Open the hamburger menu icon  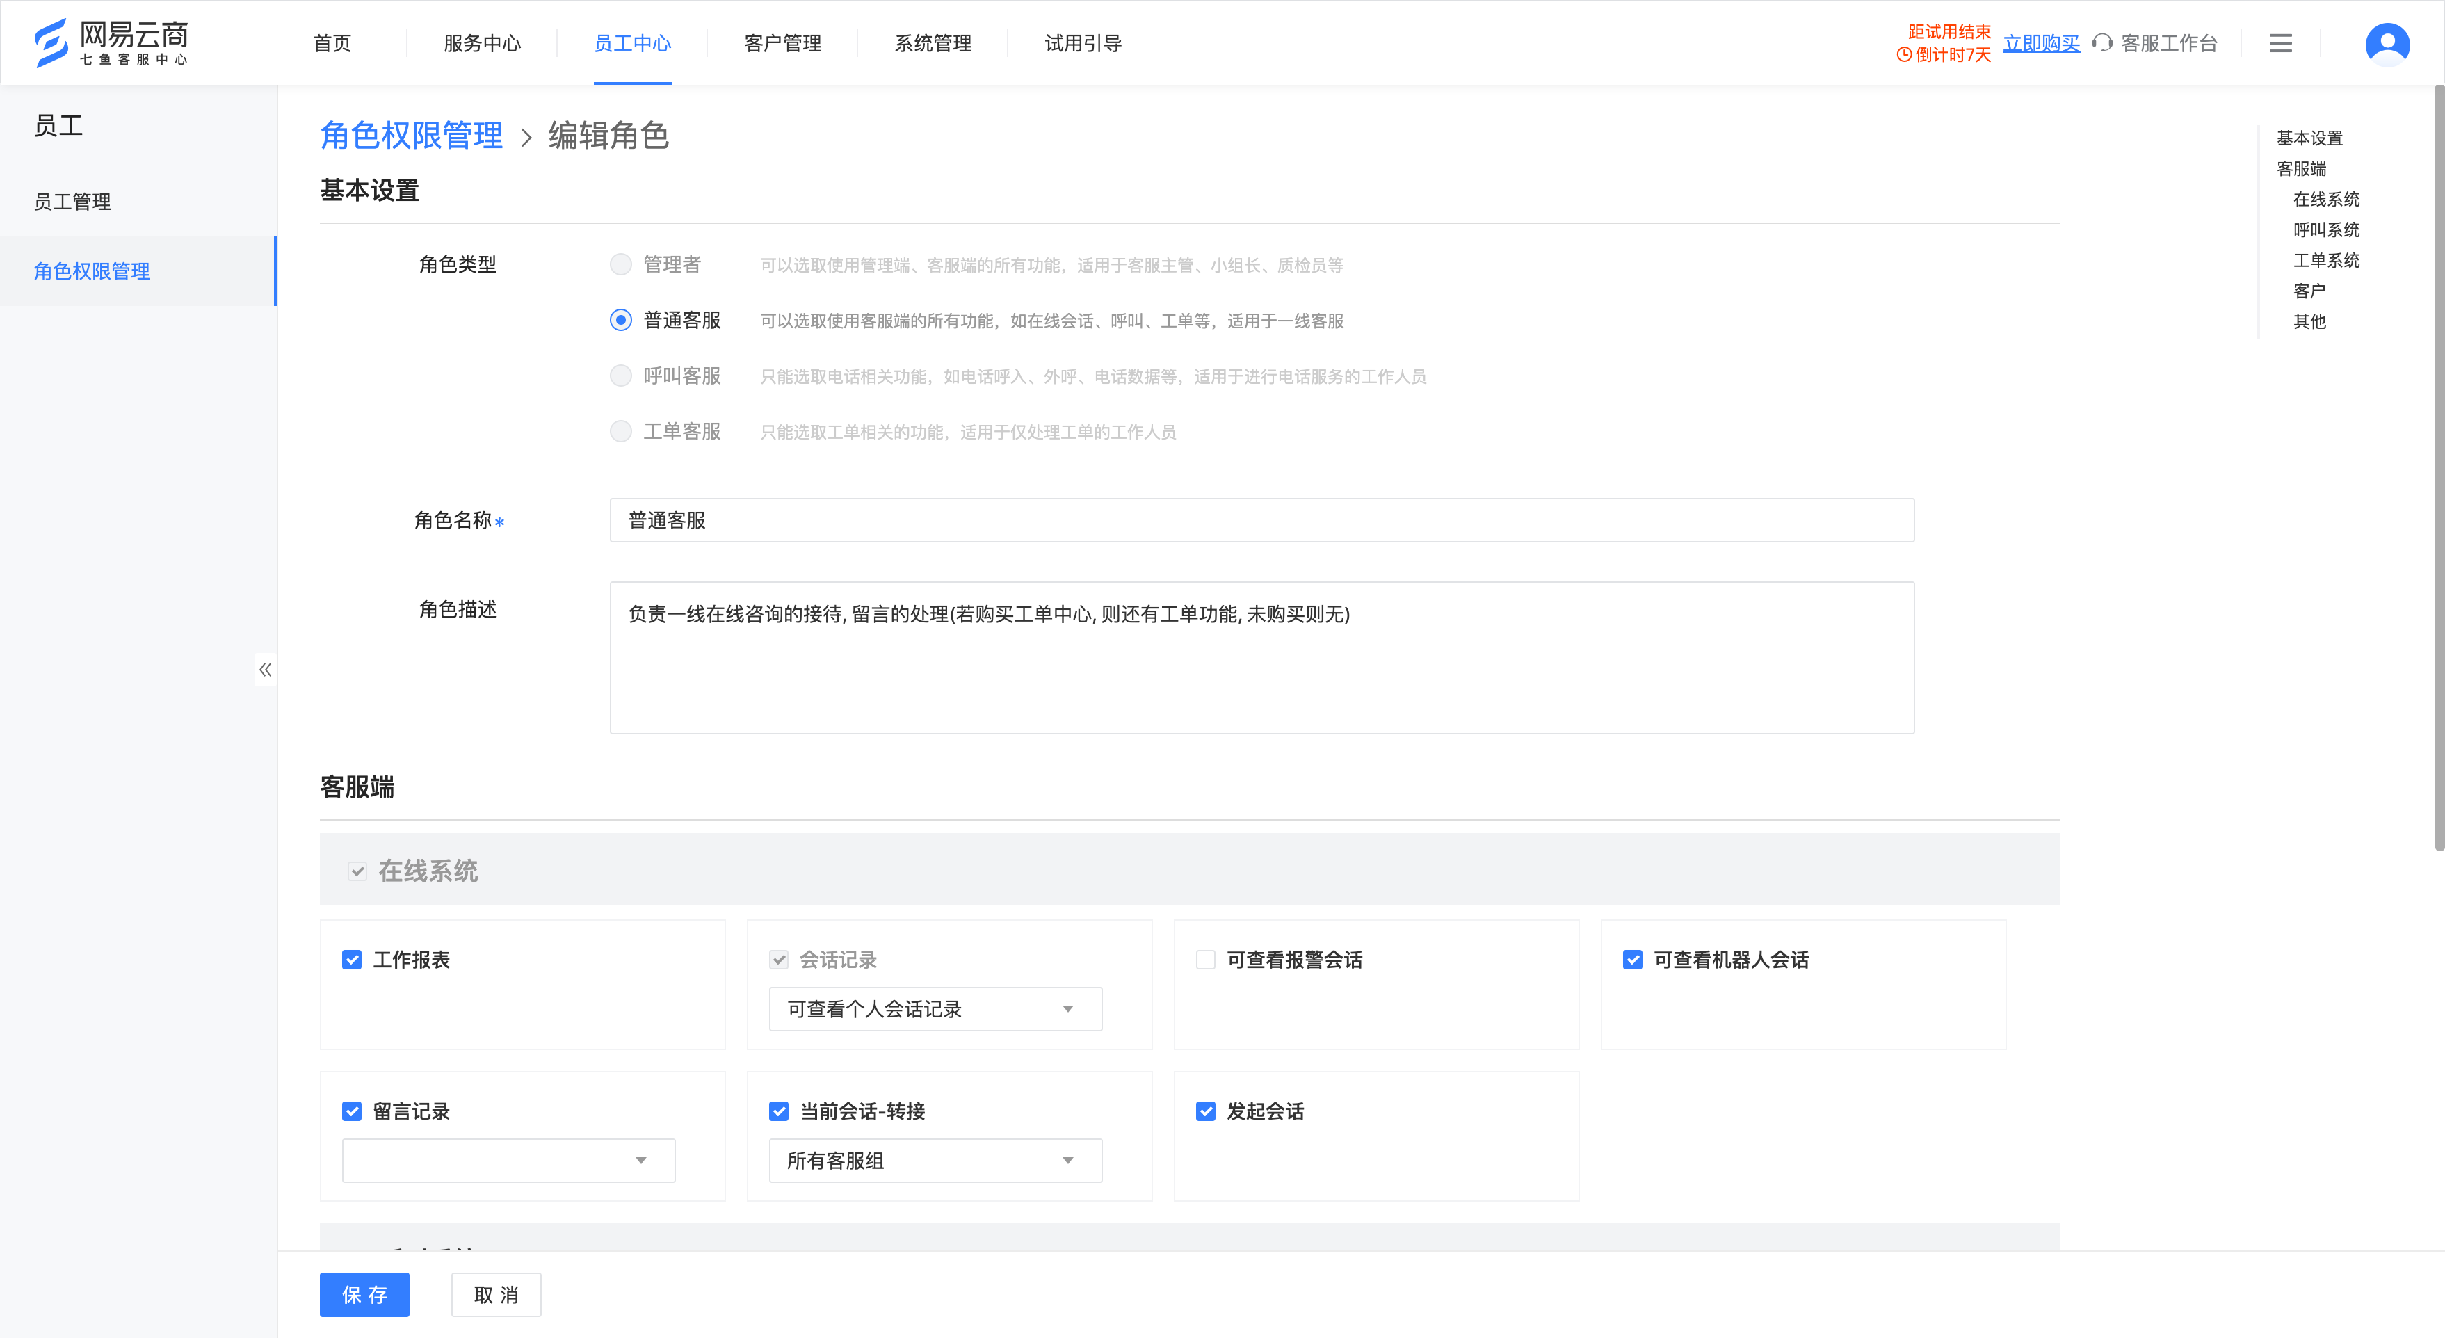click(2281, 44)
